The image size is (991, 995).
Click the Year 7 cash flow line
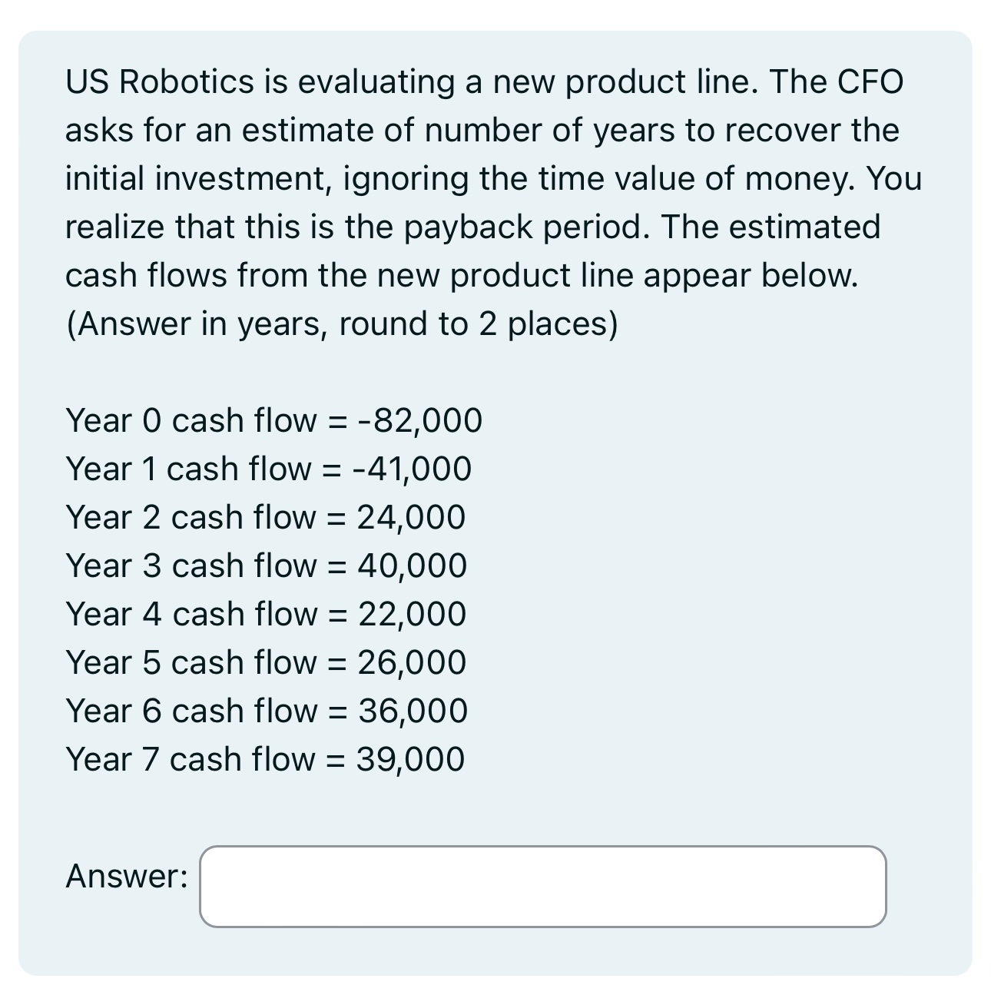tap(264, 759)
